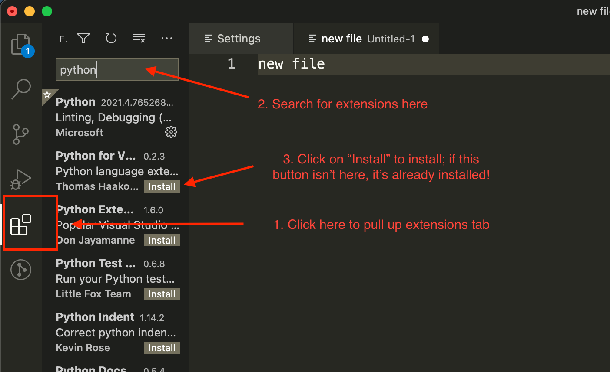Click the 'new file' text in editor
Viewport: 610px width, 372px height.
pyautogui.click(x=292, y=64)
